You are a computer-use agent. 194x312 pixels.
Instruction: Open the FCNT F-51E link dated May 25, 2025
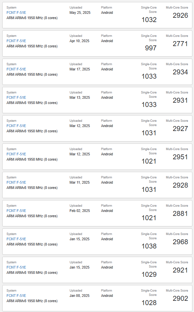click(16, 13)
